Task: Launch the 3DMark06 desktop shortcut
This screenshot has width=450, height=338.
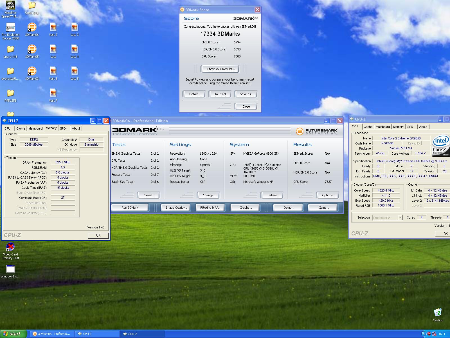Action: click(x=32, y=29)
